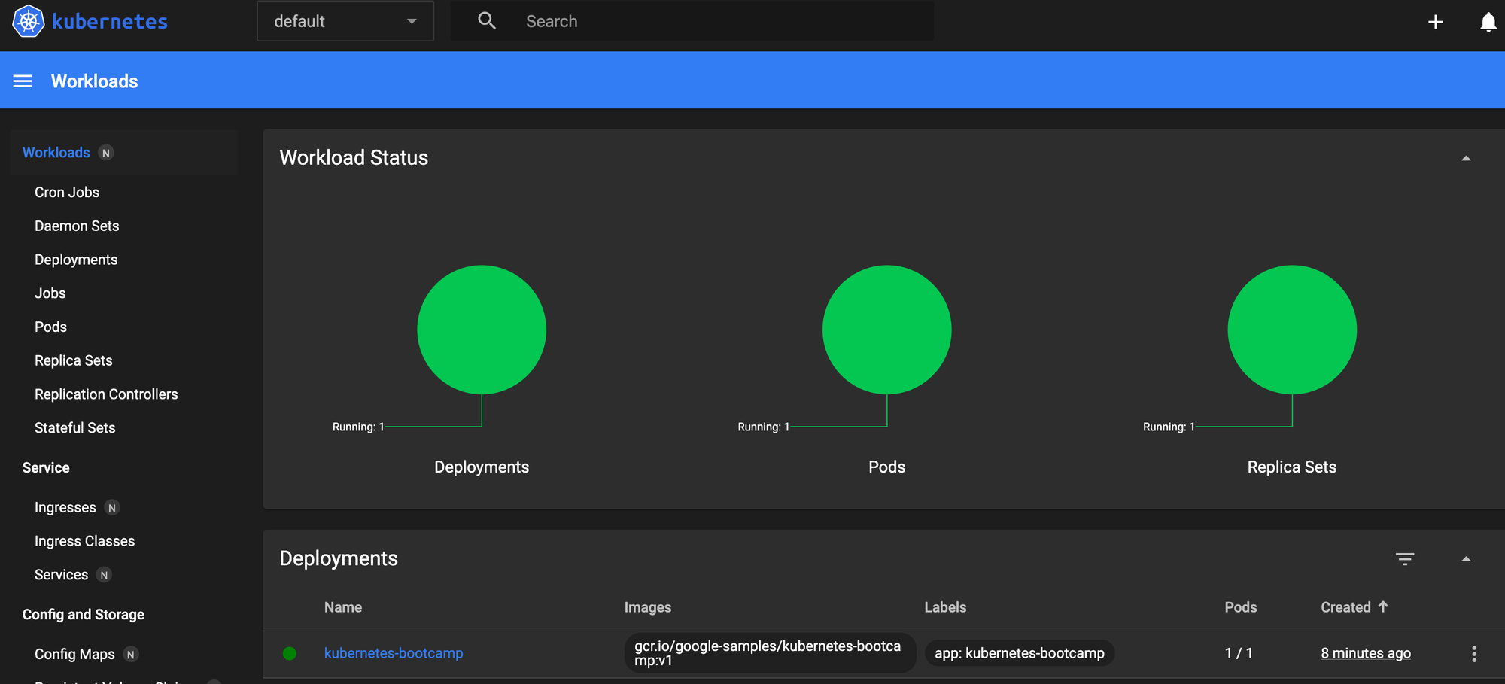This screenshot has height=684, width=1505.
Task: Click the Pods column header
Action: click(x=1241, y=607)
